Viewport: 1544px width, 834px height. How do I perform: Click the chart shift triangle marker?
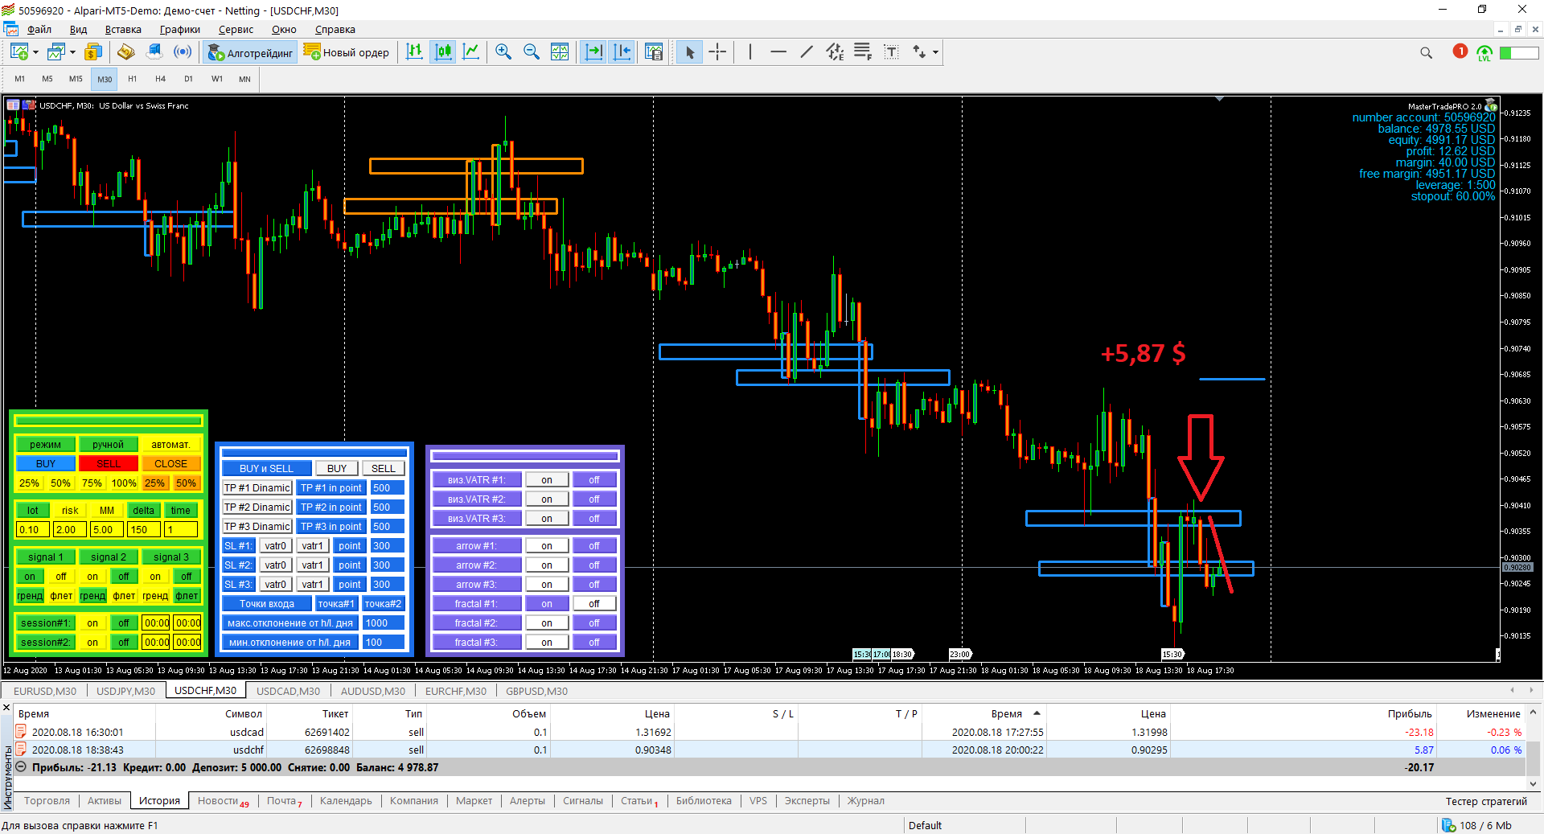pyautogui.click(x=1219, y=99)
